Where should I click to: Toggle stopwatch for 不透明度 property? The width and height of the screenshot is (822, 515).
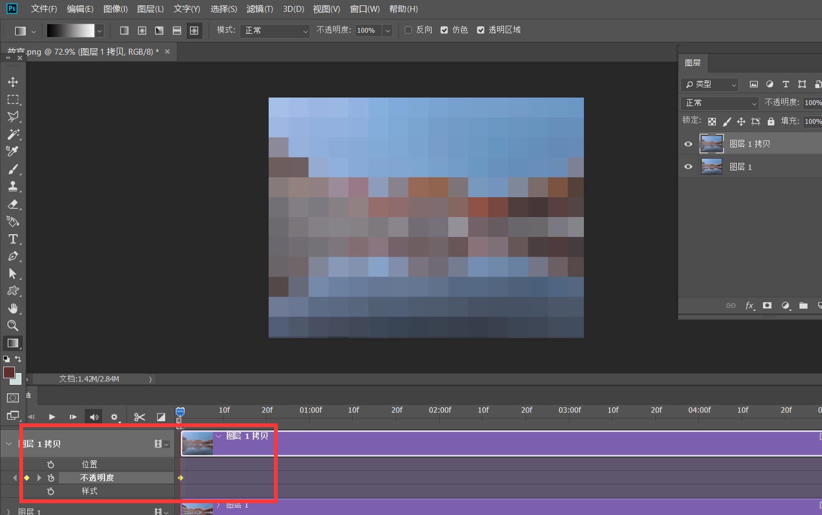(51, 477)
